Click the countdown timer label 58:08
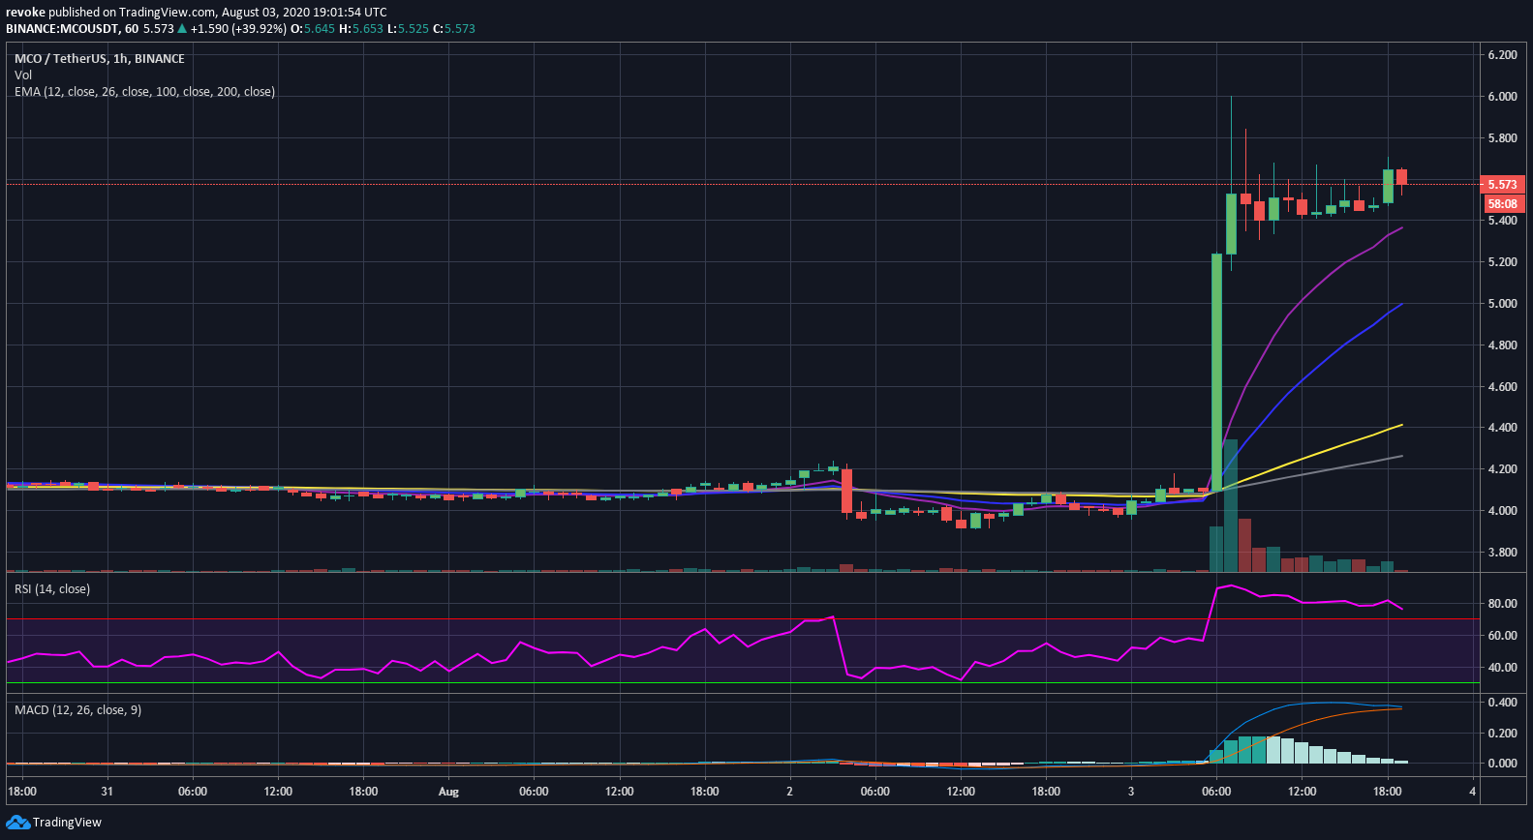This screenshot has width=1533, height=840. pyautogui.click(x=1502, y=204)
